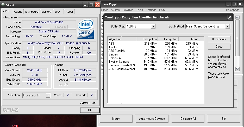Sort by the Encryption column header

pyautogui.click(x=147, y=39)
